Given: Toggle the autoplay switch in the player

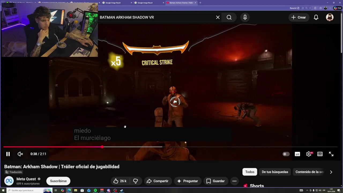Looking at the screenshot, I should 286,154.
